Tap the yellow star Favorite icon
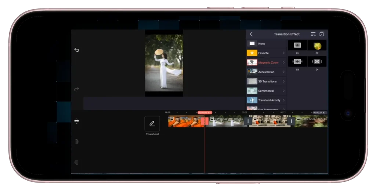Screen dimensions: 376x191 click(x=252, y=53)
